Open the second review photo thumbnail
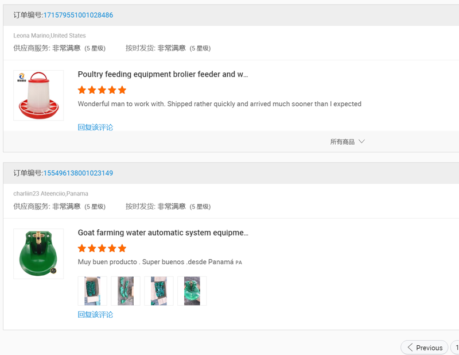This screenshot has height=355, width=459. (x=126, y=291)
